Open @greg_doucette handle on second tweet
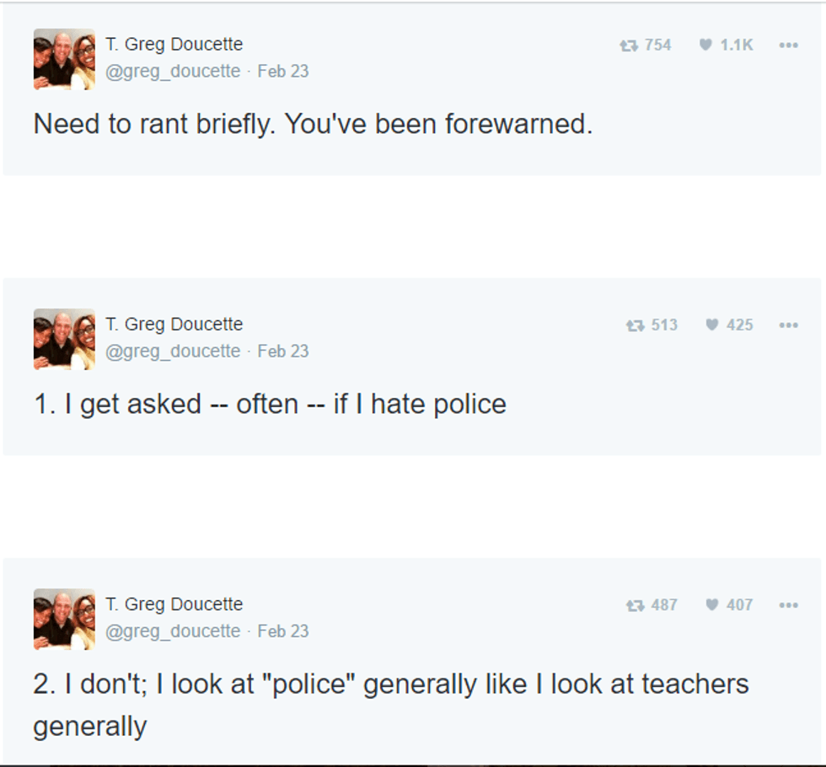The image size is (826, 767). 173,351
